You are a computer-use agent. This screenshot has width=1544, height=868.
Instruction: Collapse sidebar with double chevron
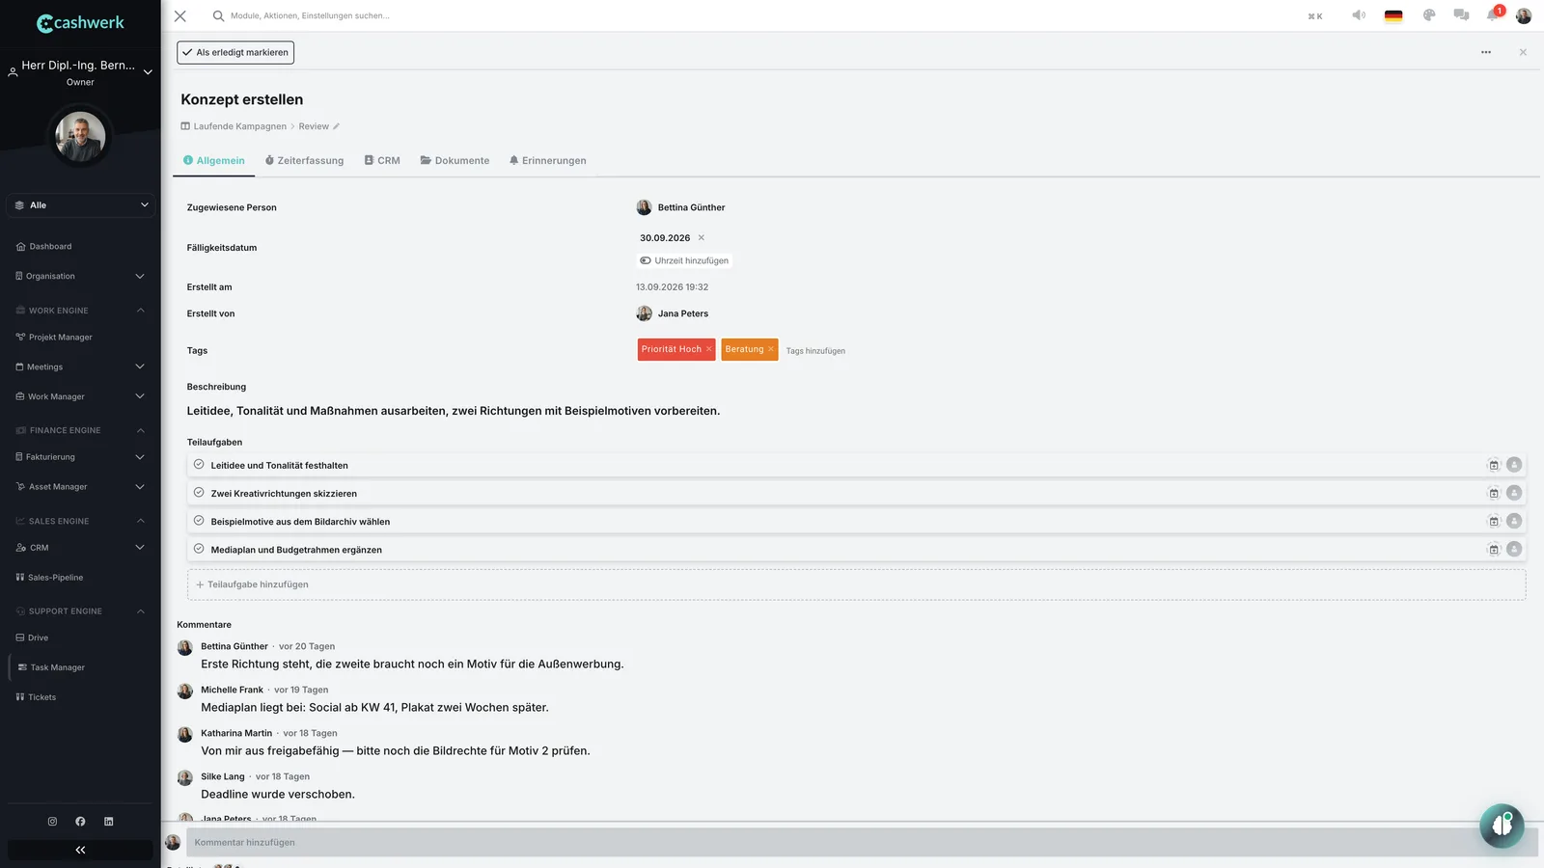coord(80,850)
